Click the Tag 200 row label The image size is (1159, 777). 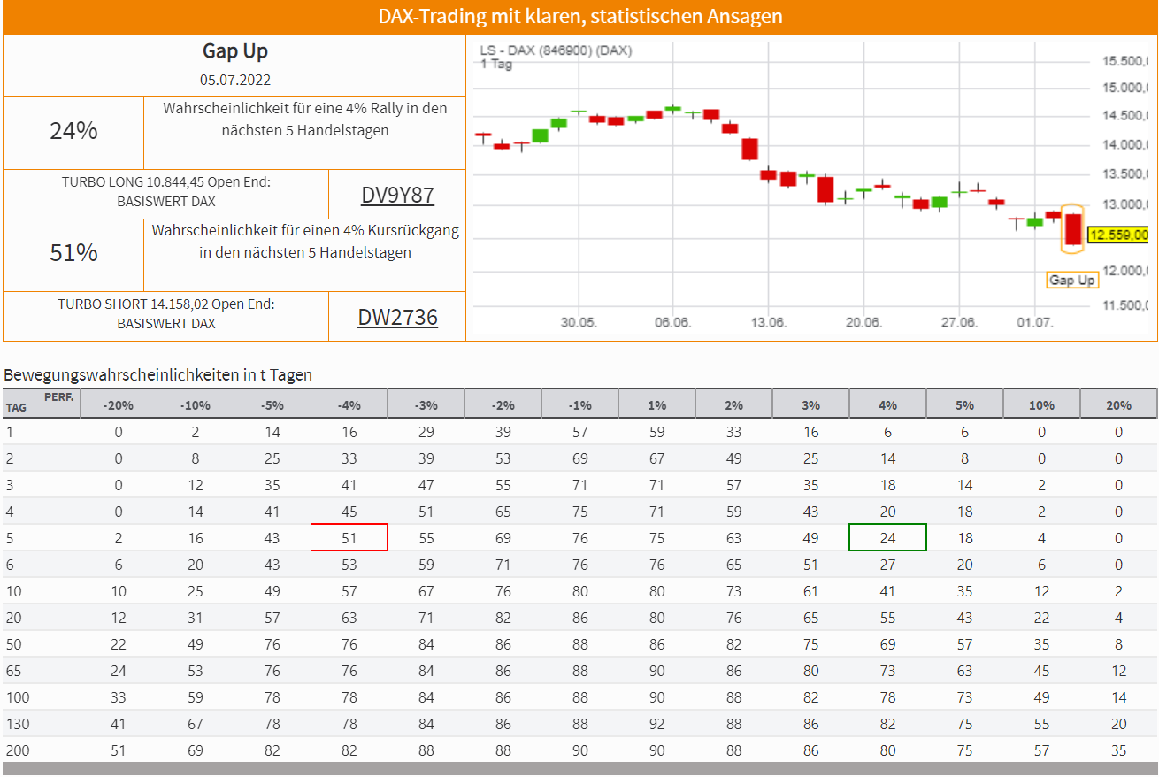[x=18, y=750]
